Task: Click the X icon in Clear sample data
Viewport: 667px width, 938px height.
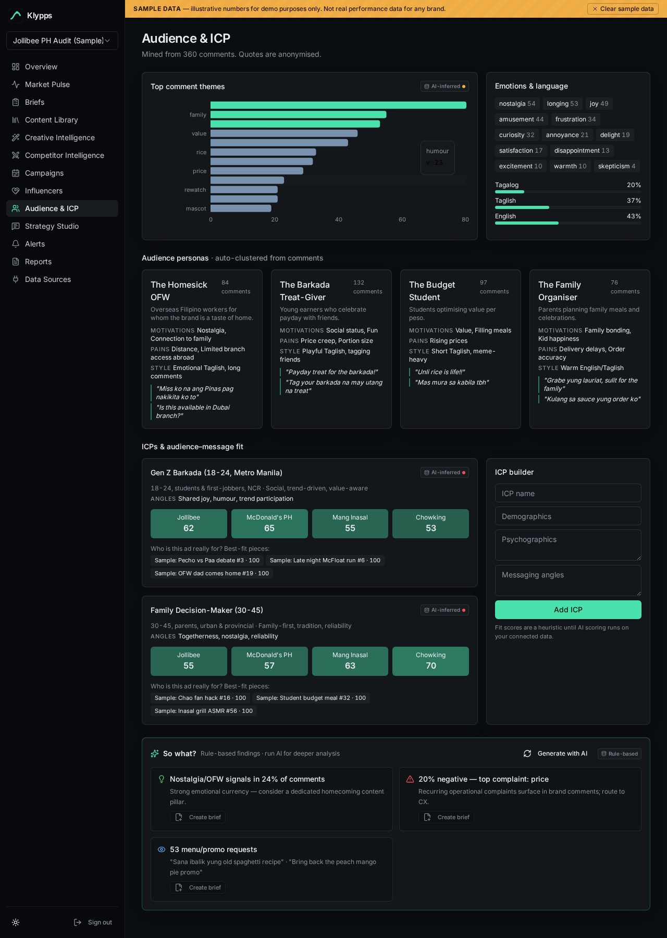Action: (x=595, y=9)
